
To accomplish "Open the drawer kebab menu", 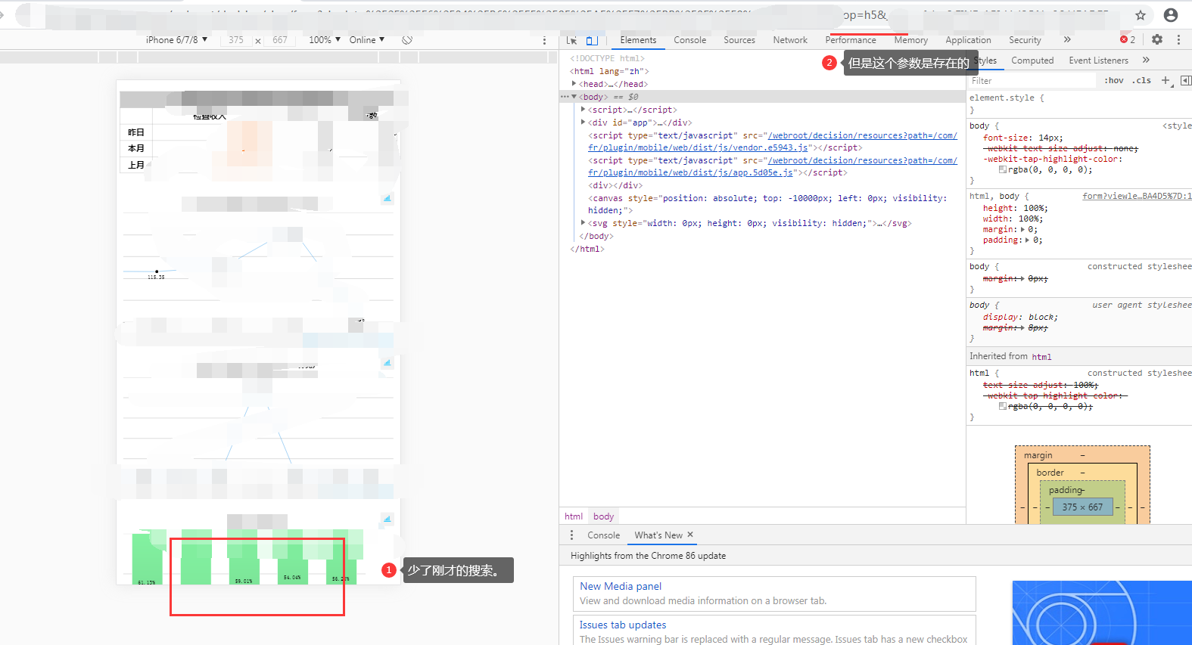I will (571, 535).
